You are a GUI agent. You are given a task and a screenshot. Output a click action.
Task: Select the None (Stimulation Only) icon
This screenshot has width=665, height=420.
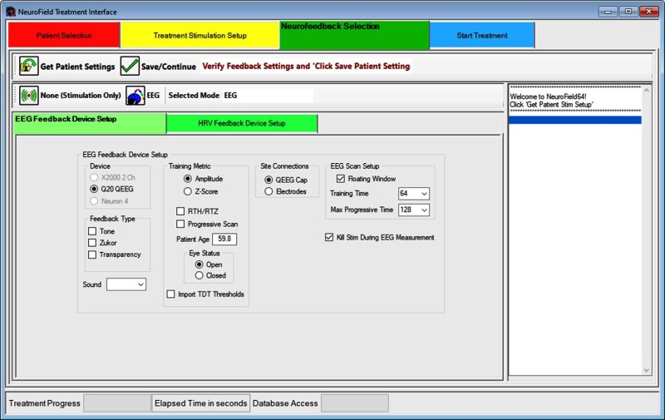[x=27, y=96]
